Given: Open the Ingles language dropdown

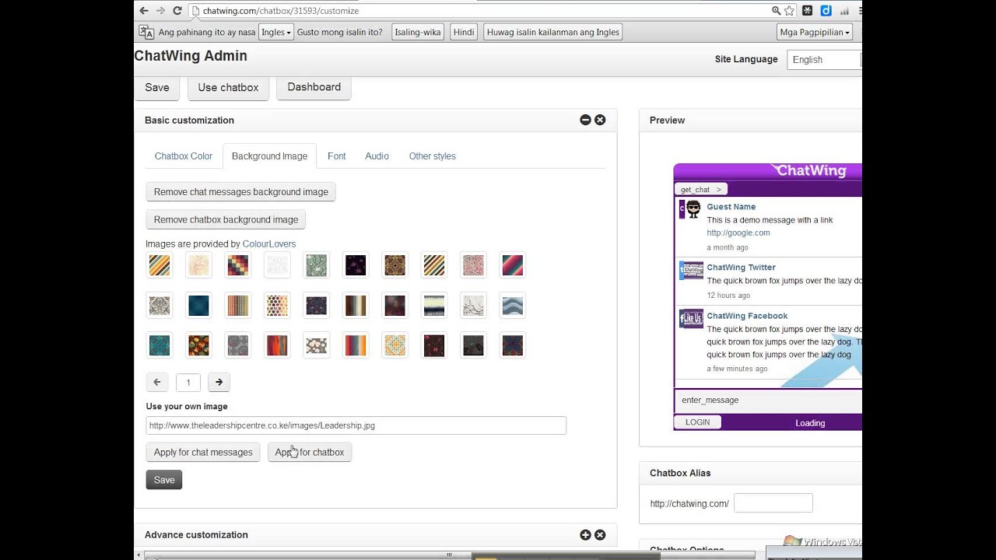Looking at the screenshot, I should pyautogui.click(x=276, y=32).
